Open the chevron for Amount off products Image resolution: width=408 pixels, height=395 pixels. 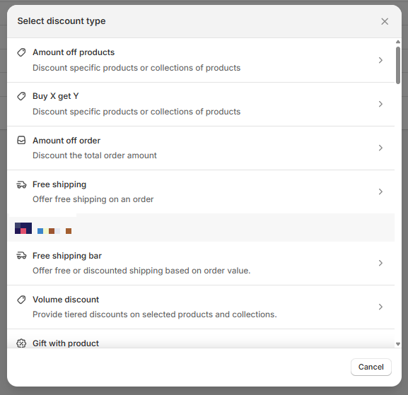(380, 60)
